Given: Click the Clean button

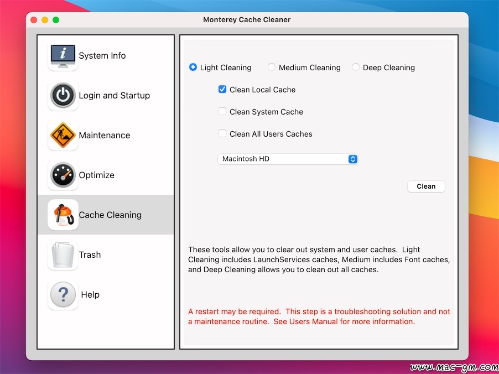Looking at the screenshot, I should tap(426, 186).
